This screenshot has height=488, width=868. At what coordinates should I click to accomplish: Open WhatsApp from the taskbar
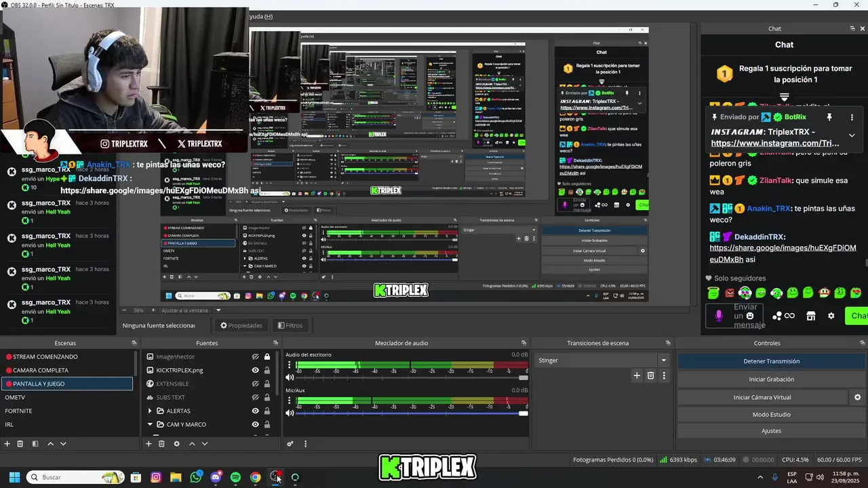click(196, 477)
